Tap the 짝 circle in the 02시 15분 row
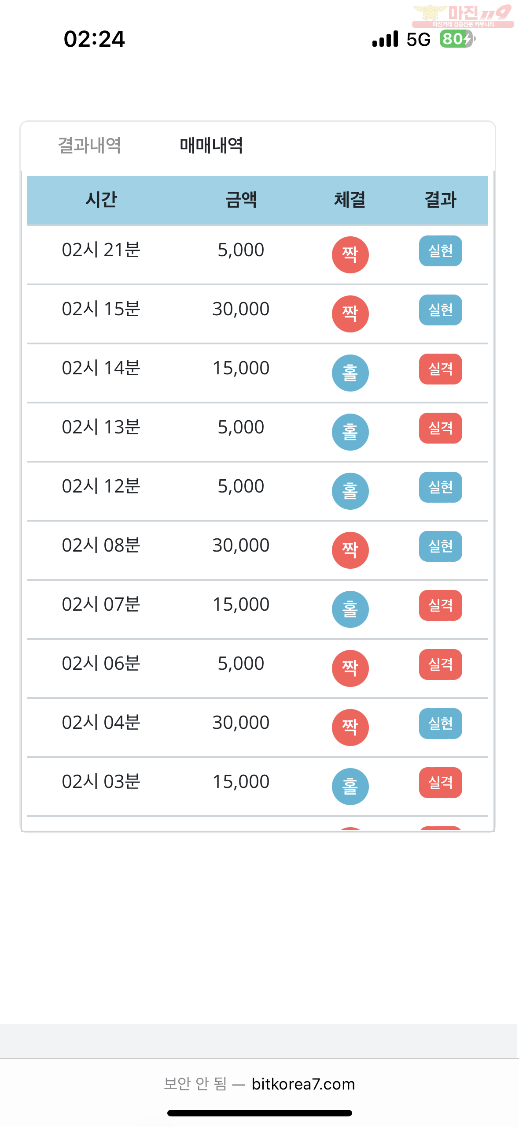Viewport: 519px width, 1127px height. click(350, 313)
